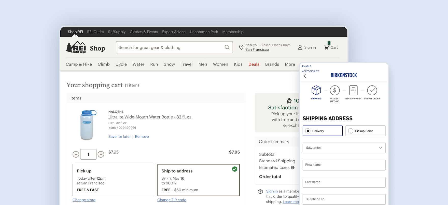Open the shopping cart icon
448x205 pixels.
(326, 47)
